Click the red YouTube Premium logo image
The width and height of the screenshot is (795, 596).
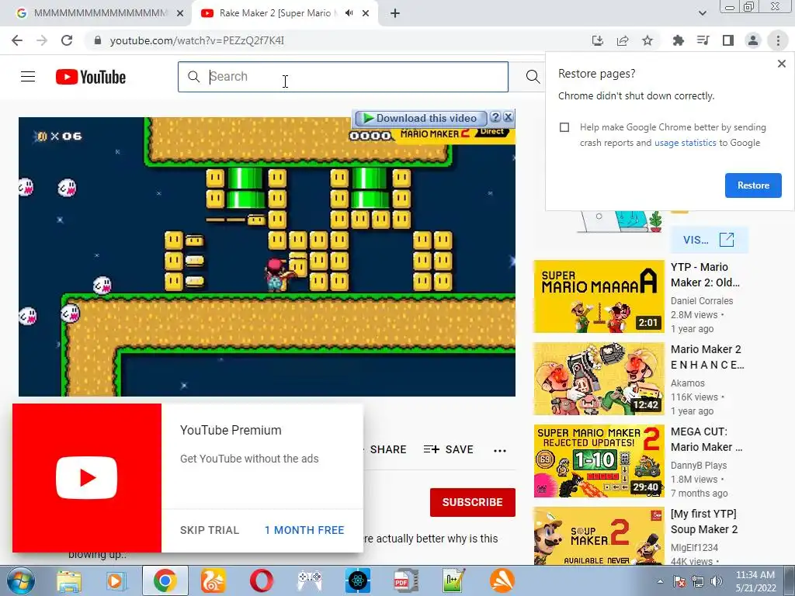click(87, 478)
